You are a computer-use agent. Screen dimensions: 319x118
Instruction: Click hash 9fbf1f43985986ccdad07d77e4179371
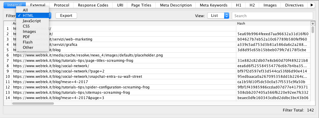273,87
